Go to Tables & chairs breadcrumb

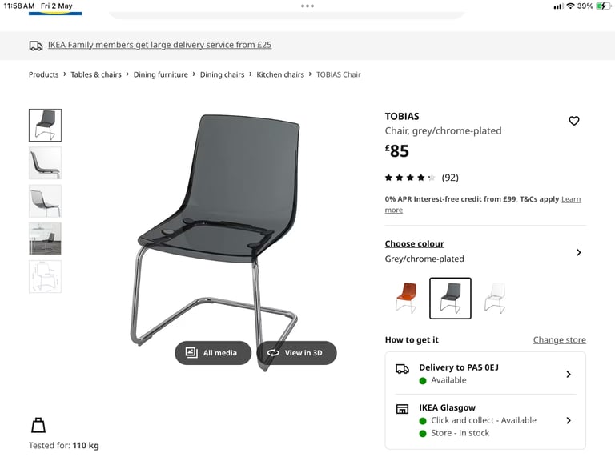(x=96, y=74)
